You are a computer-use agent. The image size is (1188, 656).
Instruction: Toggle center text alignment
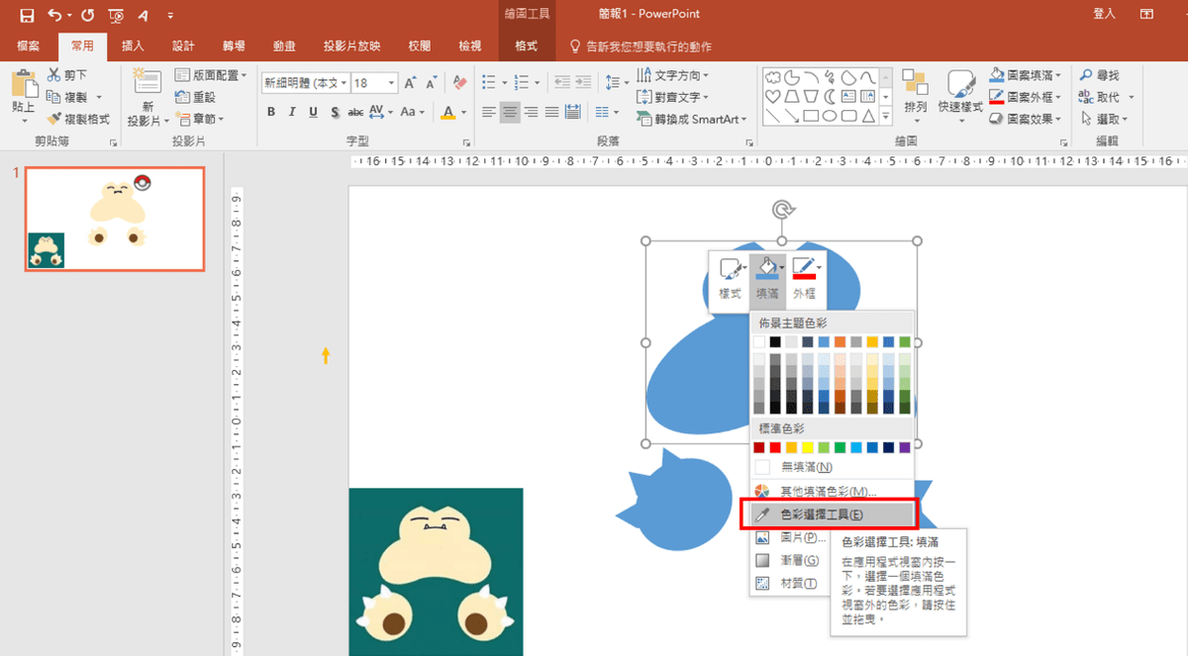[510, 112]
